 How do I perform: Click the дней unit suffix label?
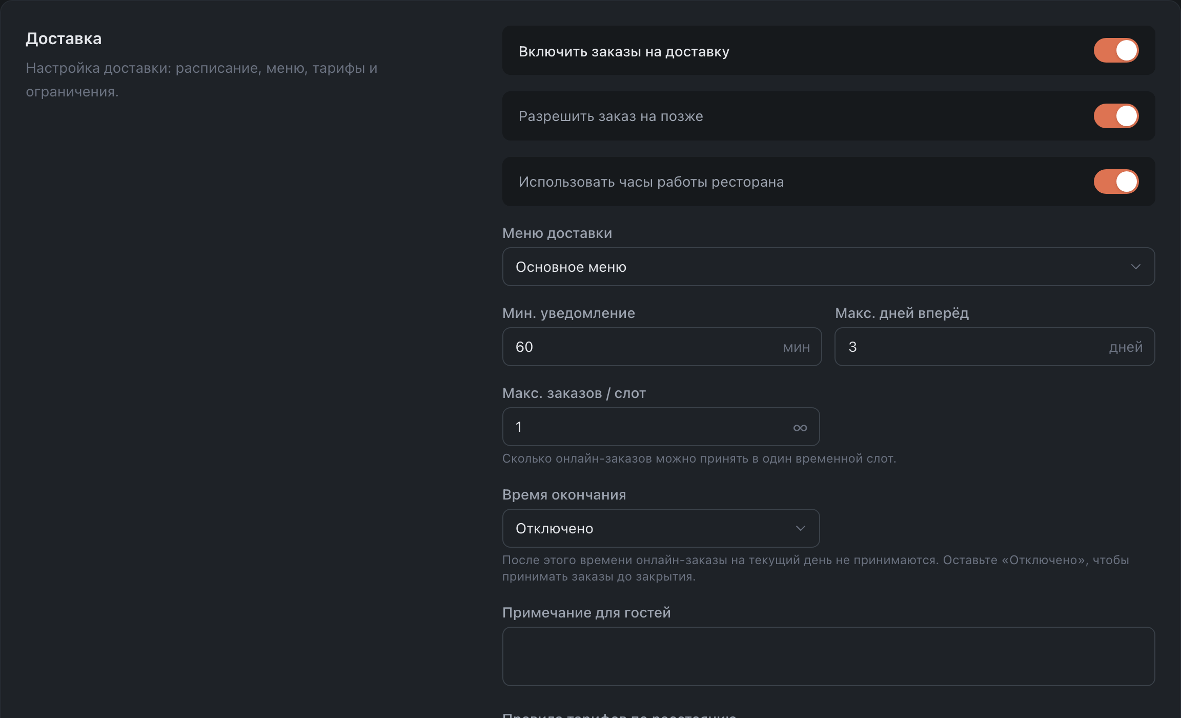(1126, 347)
